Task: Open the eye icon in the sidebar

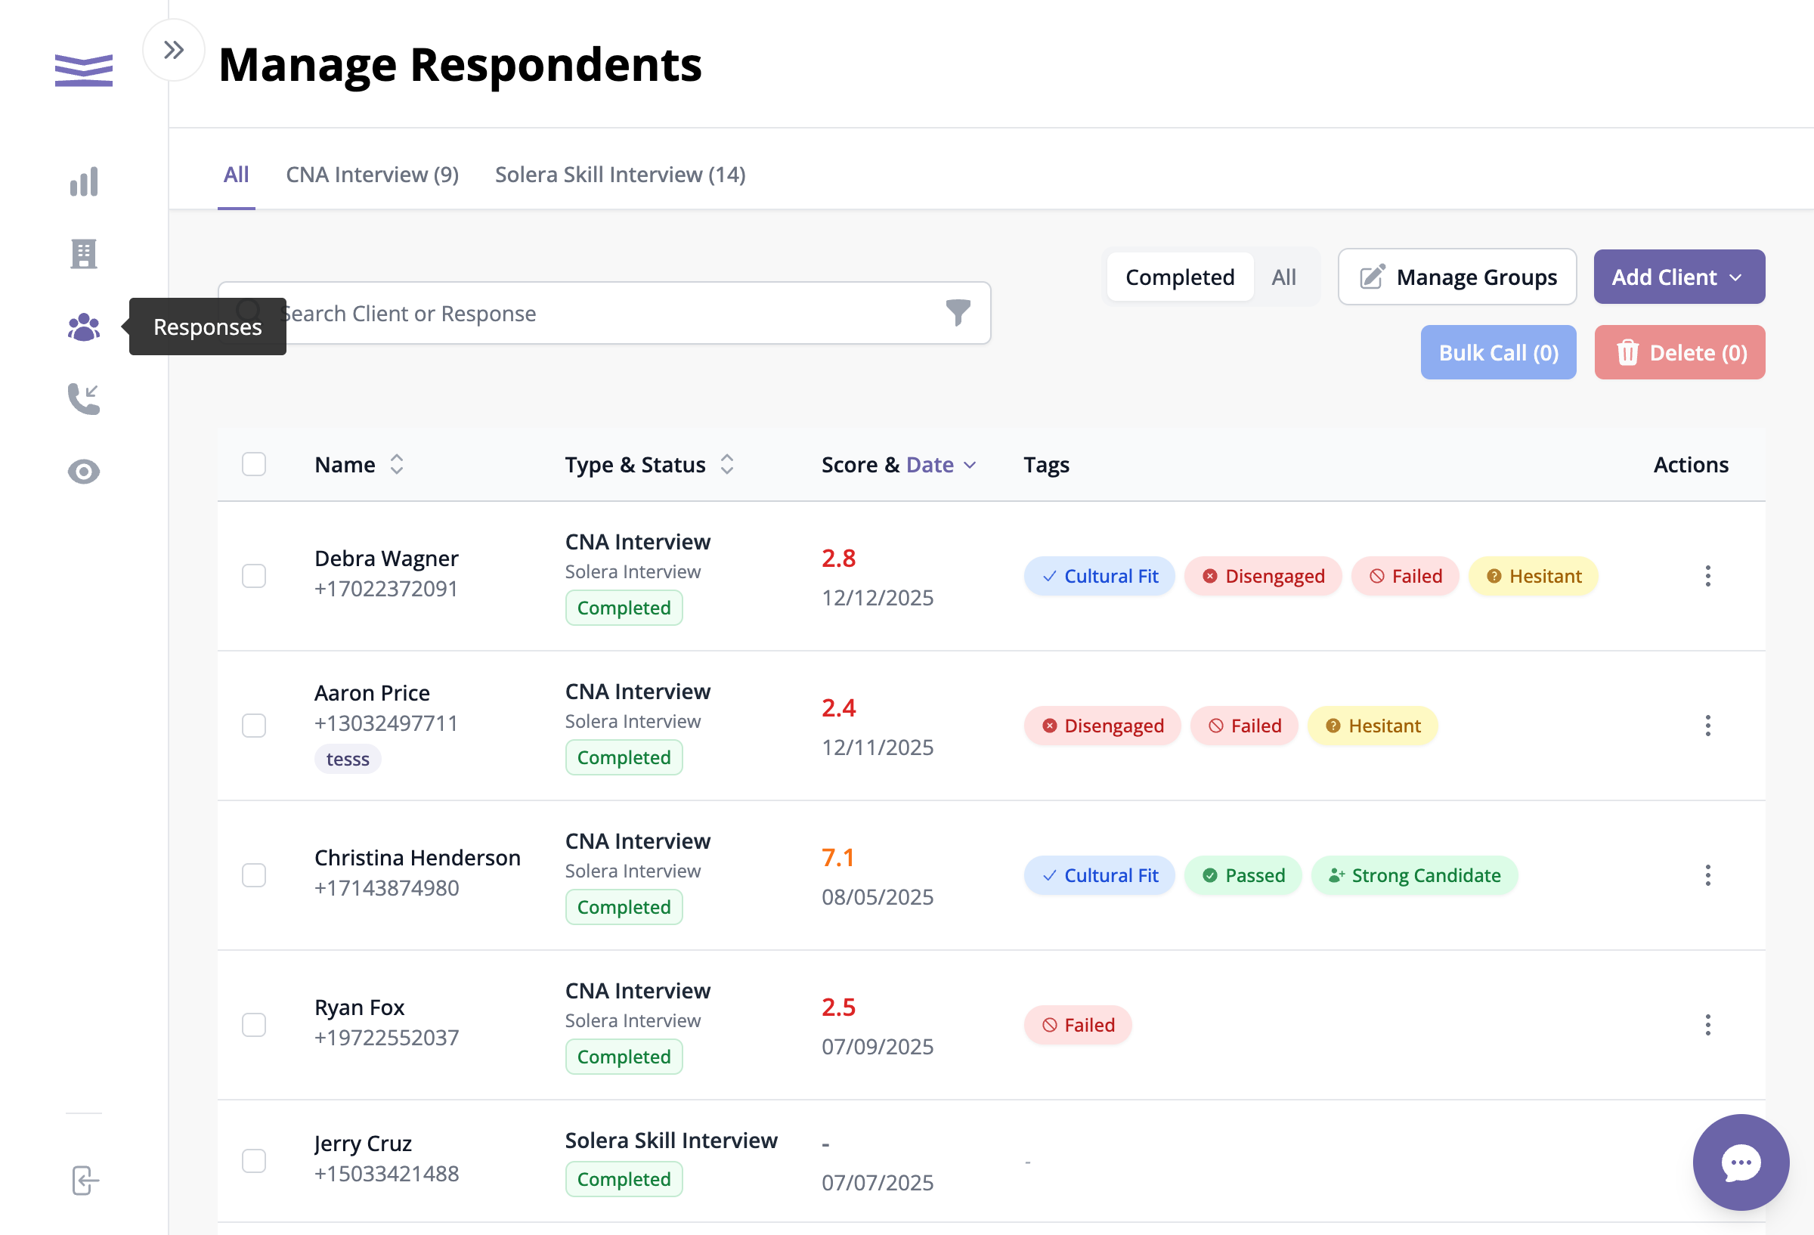Action: (83, 472)
